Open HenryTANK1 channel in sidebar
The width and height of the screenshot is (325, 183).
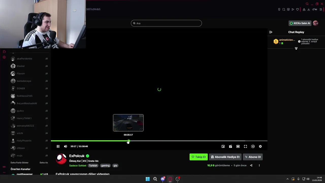point(29,118)
